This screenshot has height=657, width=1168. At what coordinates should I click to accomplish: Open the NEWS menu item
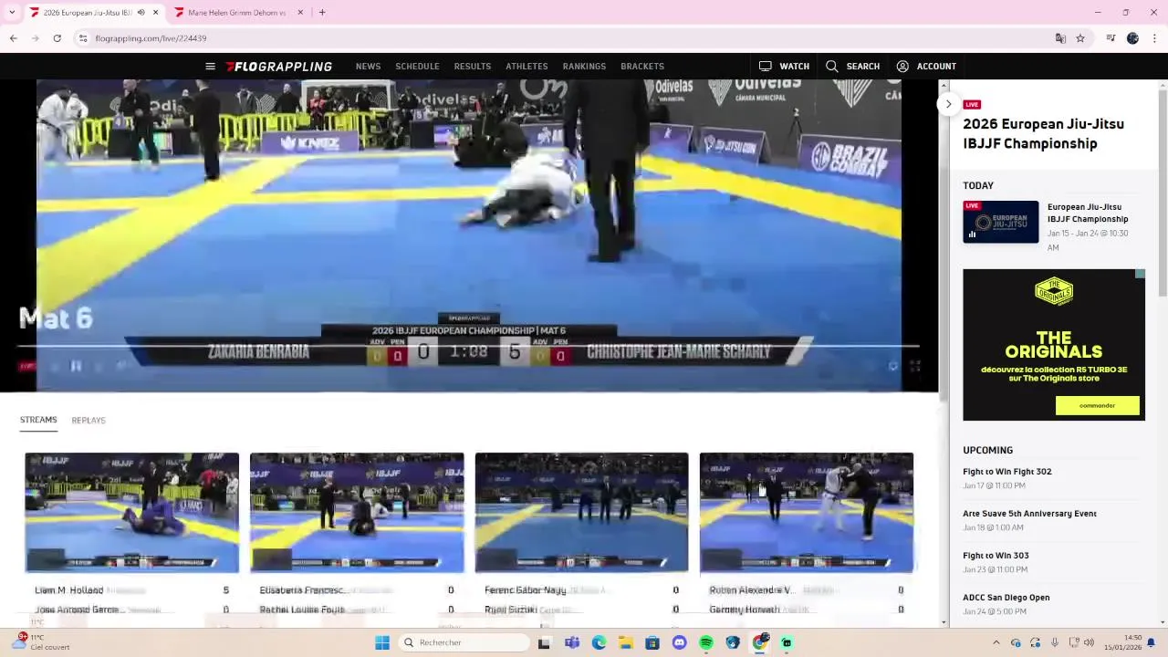pyautogui.click(x=368, y=67)
